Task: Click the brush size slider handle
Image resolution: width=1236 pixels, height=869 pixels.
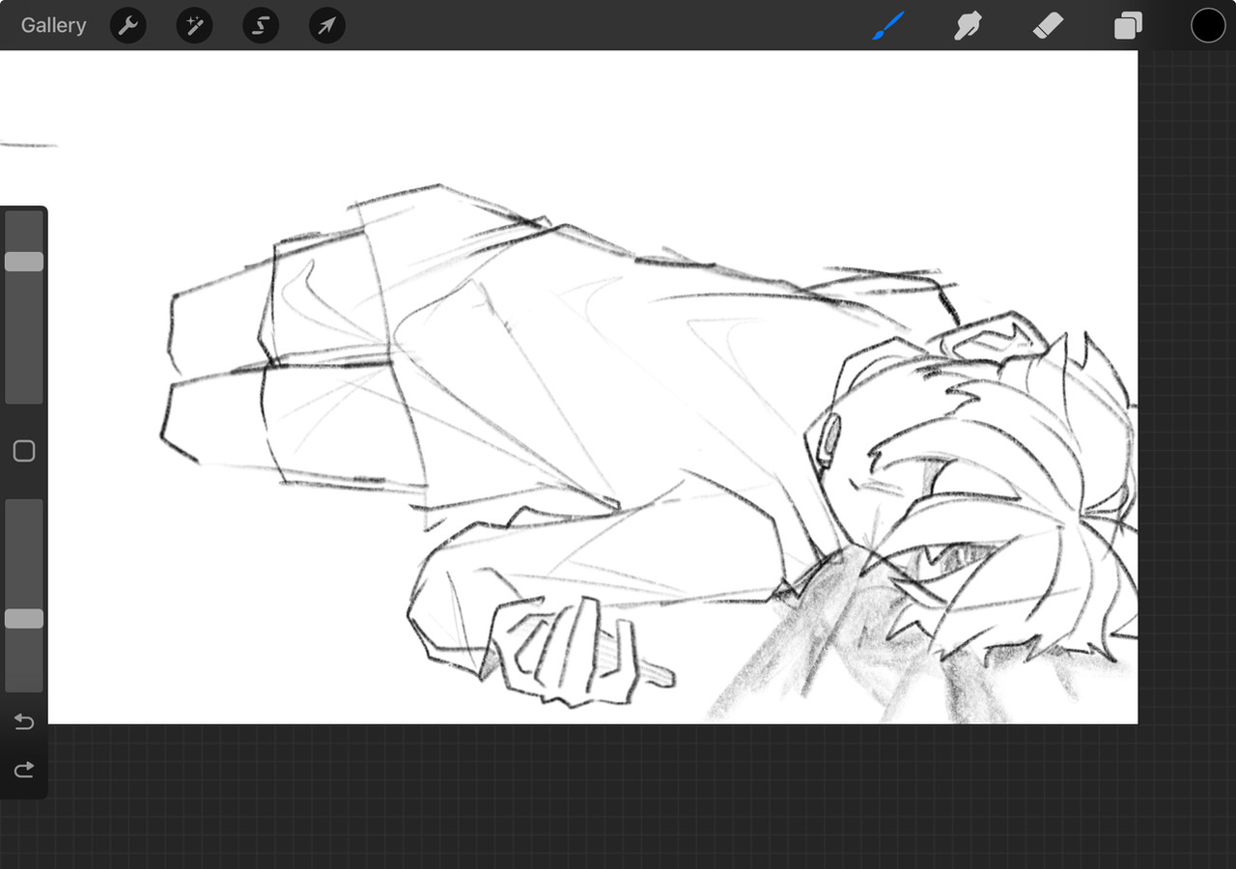Action: [x=24, y=262]
